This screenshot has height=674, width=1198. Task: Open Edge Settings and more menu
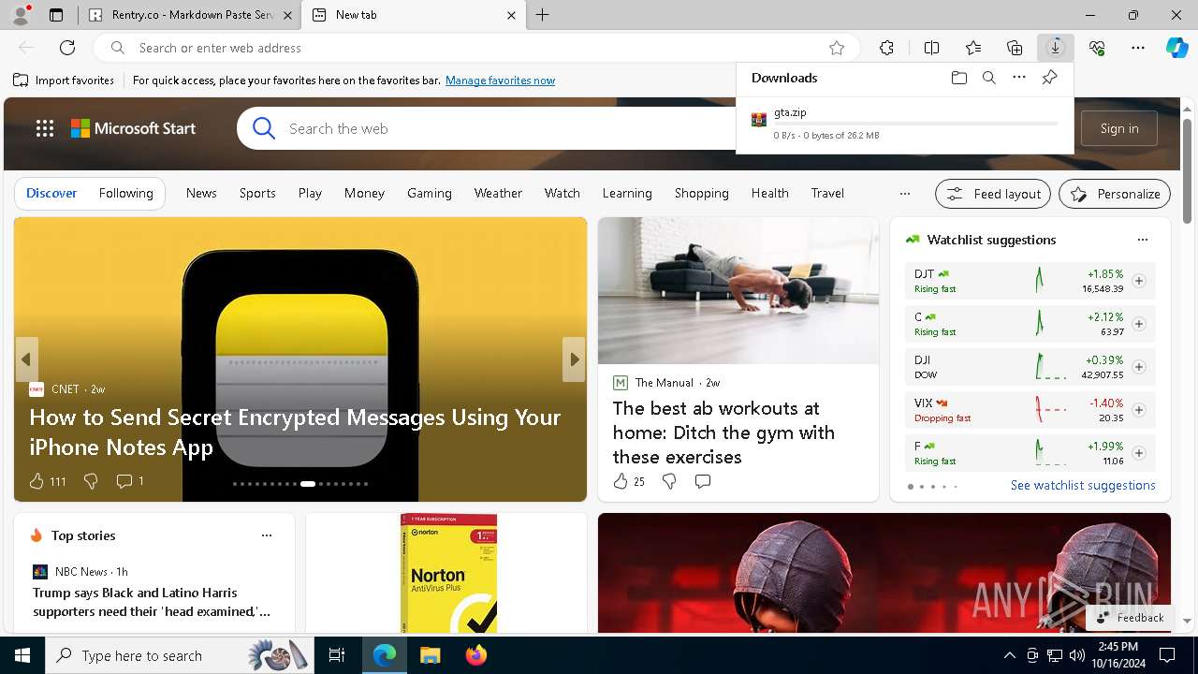click(1138, 48)
